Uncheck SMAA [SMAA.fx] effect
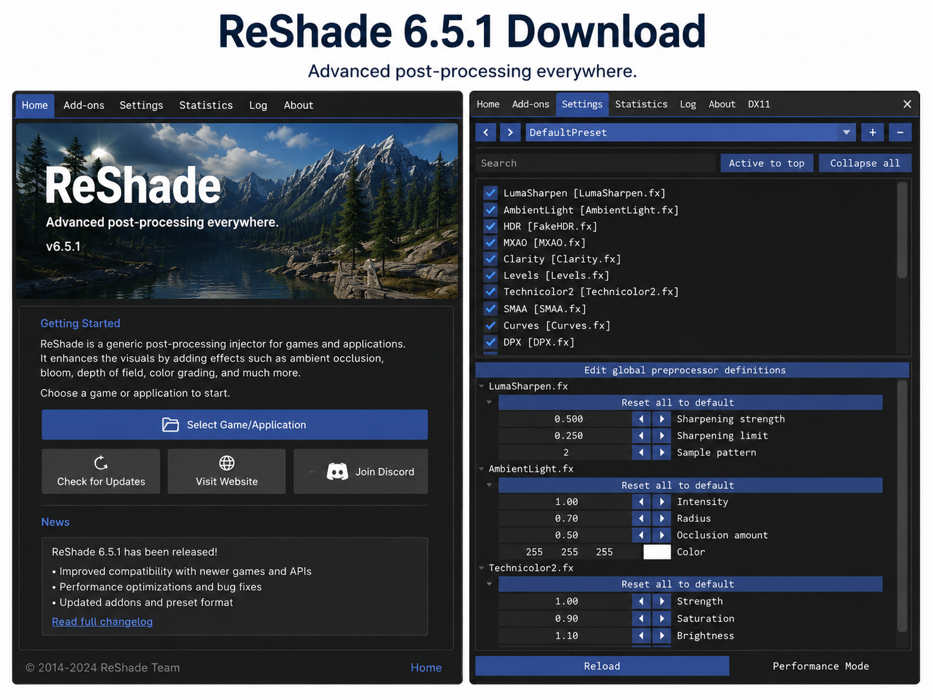933x700 pixels. coord(490,309)
